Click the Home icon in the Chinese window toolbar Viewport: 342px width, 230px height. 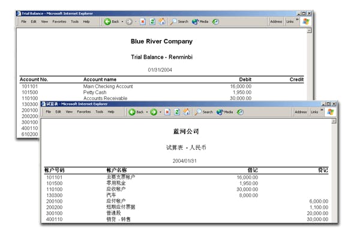click(187, 112)
